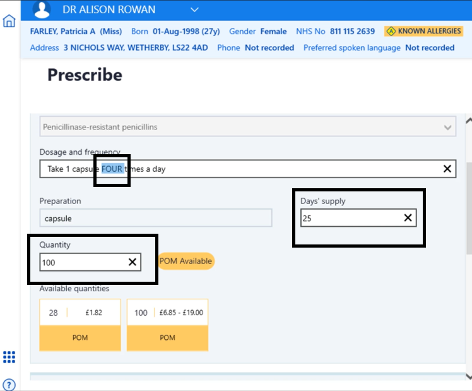Click patient name FARLEY, Patricia A
This screenshot has height=391, width=472.
[x=62, y=32]
